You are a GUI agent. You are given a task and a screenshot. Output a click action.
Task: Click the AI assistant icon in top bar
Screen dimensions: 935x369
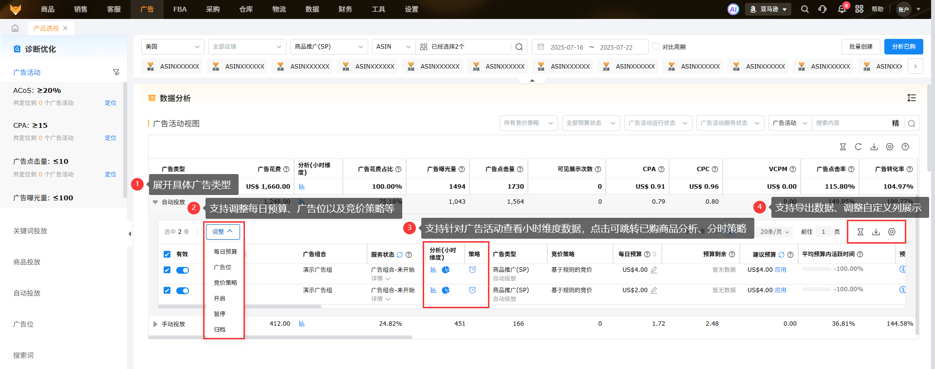[733, 9]
